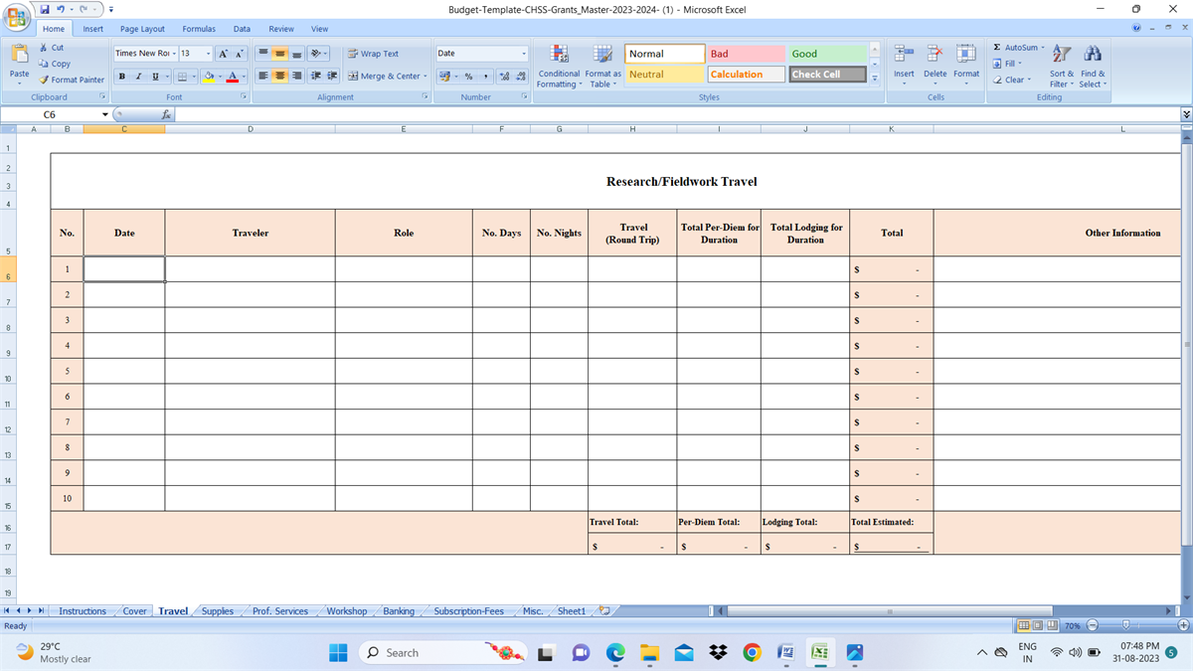Open Conditional Formatting options
Viewport: 1193px width, 671px height.
pyautogui.click(x=558, y=63)
